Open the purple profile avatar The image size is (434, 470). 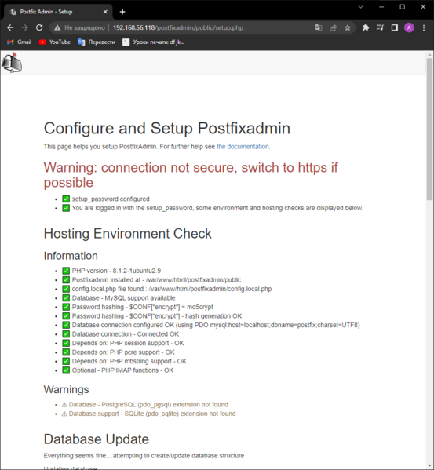pyautogui.click(x=409, y=28)
